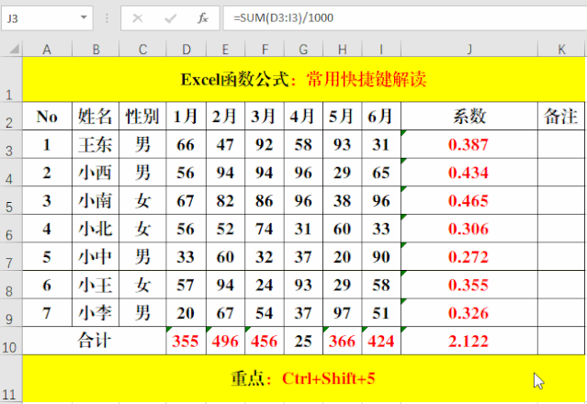Screen dimensions: 587x404
Task: Select column B header
Action: click(x=96, y=49)
